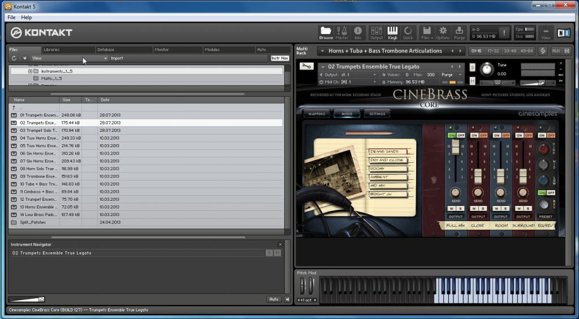The height and width of the screenshot is (319, 579).
Task: Solo the instrument with the S button
Action: pos(472,67)
